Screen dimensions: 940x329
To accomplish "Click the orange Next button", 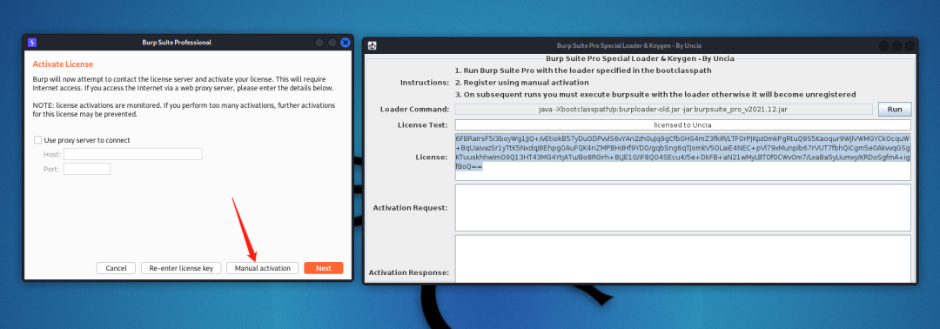I will pos(324,268).
